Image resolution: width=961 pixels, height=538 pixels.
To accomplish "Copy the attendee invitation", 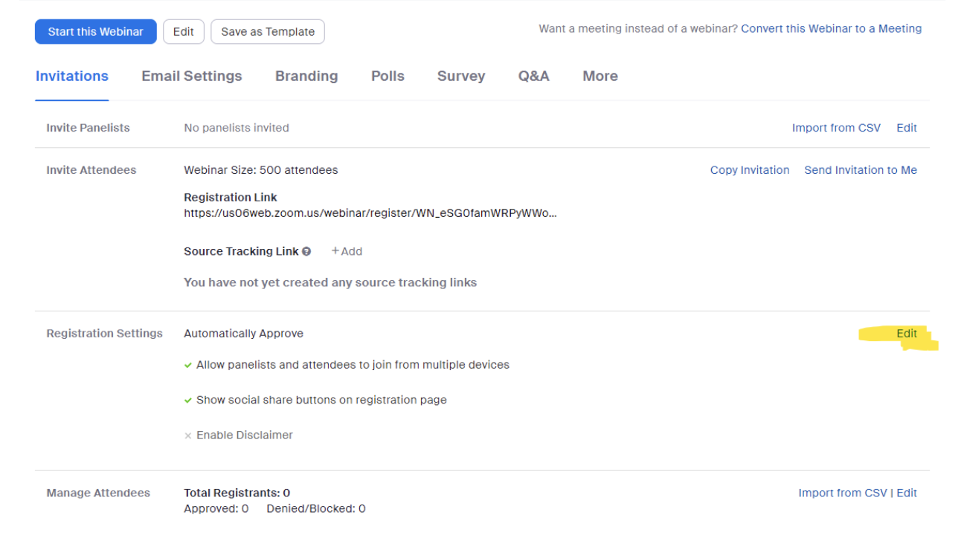I will click(750, 170).
